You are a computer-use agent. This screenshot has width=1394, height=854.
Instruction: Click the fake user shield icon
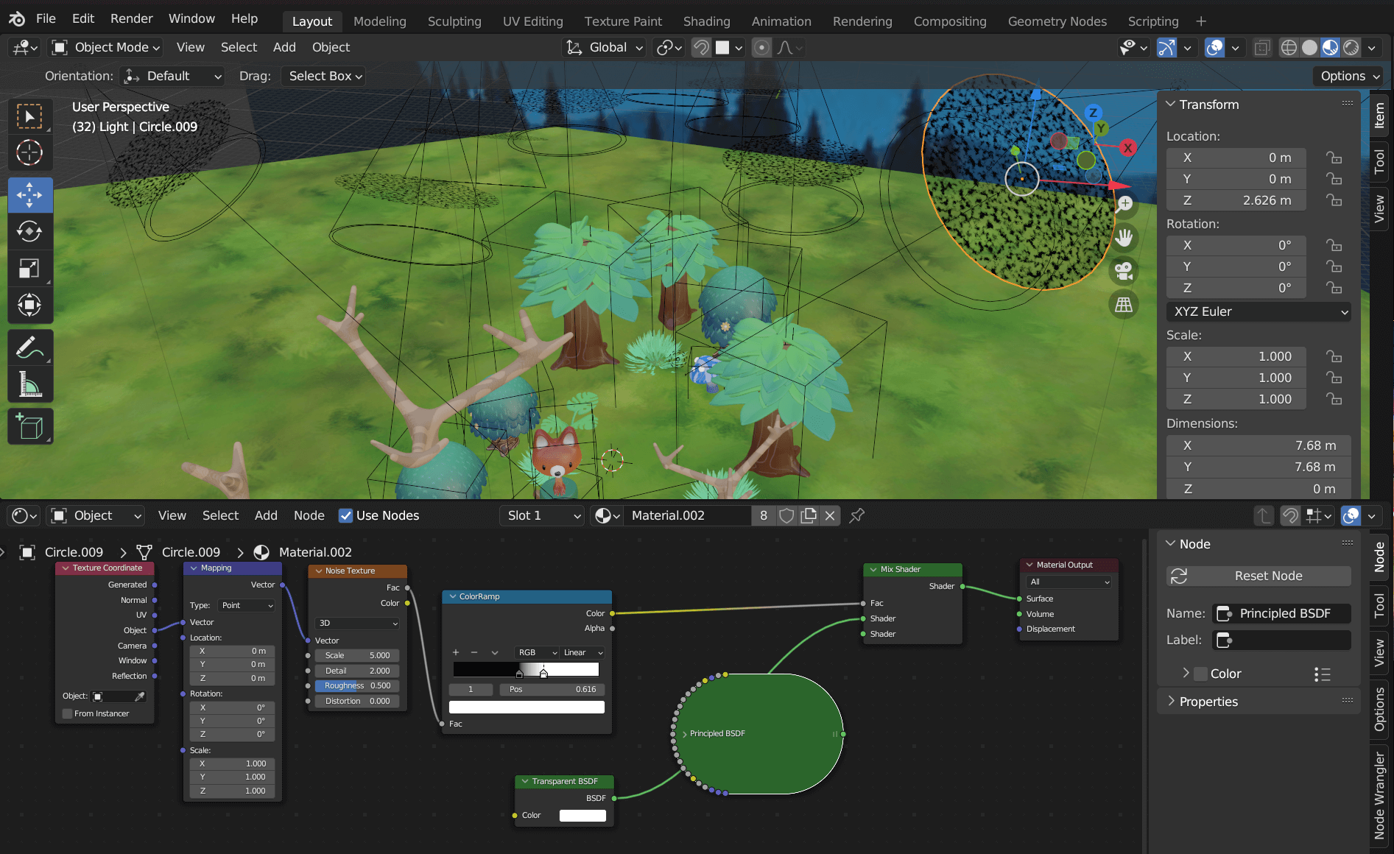[786, 515]
